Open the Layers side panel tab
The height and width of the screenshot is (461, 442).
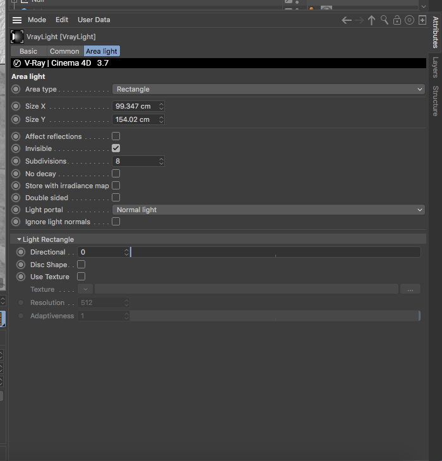pos(435,68)
